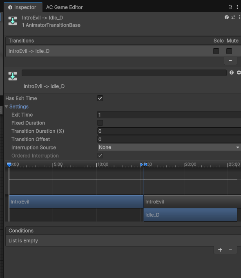Viewport: 241px width, 278px height.
Task: Click the 10:00 mark on the timeline ruler
Action: click(x=103, y=164)
